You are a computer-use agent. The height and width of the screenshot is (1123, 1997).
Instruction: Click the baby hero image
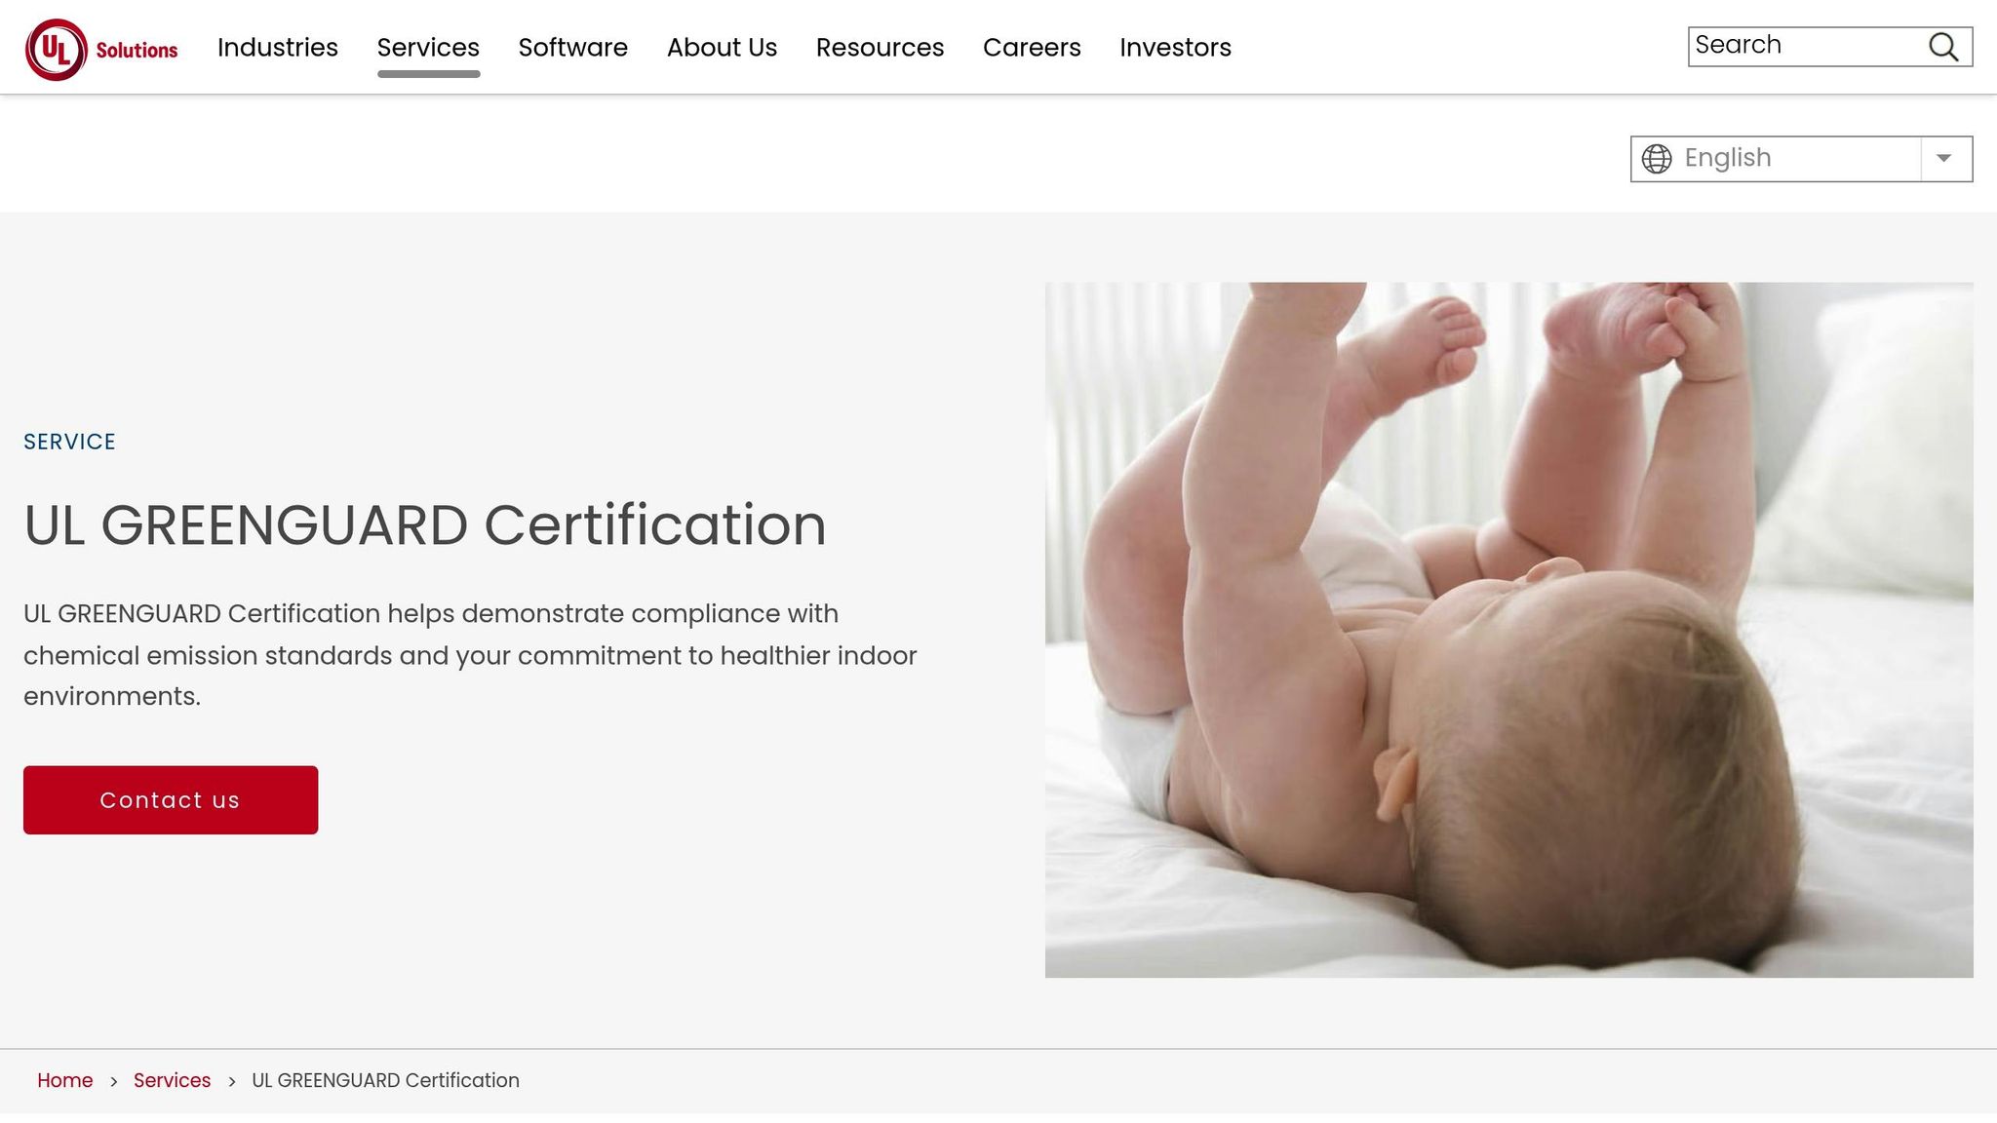point(1508,630)
